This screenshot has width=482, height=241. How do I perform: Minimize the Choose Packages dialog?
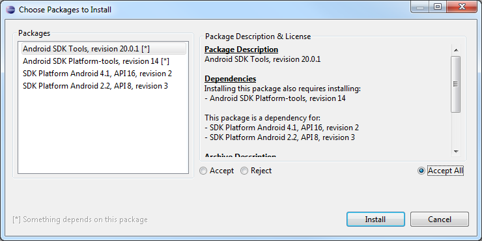tap(420, 7)
